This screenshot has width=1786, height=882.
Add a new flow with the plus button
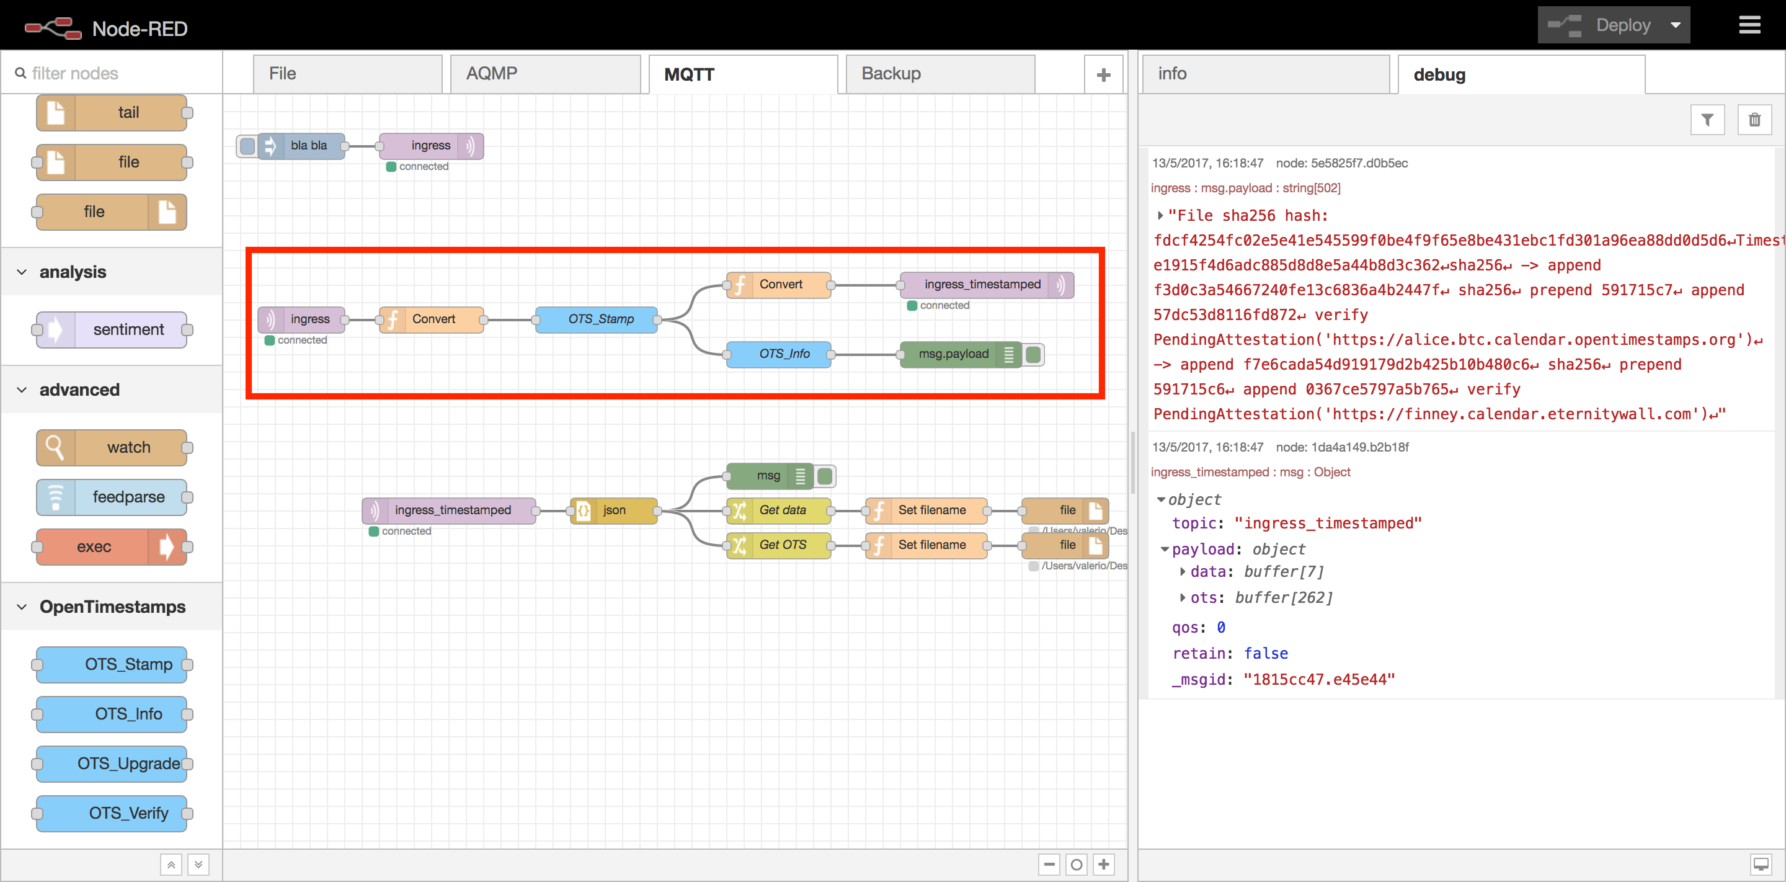(x=1103, y=73)
